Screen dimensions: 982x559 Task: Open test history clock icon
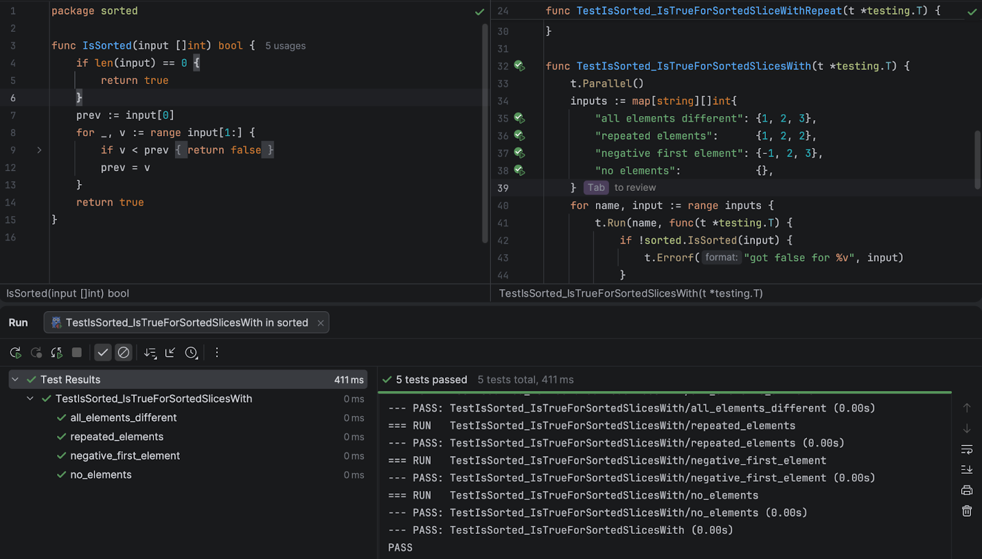[191, 353]
